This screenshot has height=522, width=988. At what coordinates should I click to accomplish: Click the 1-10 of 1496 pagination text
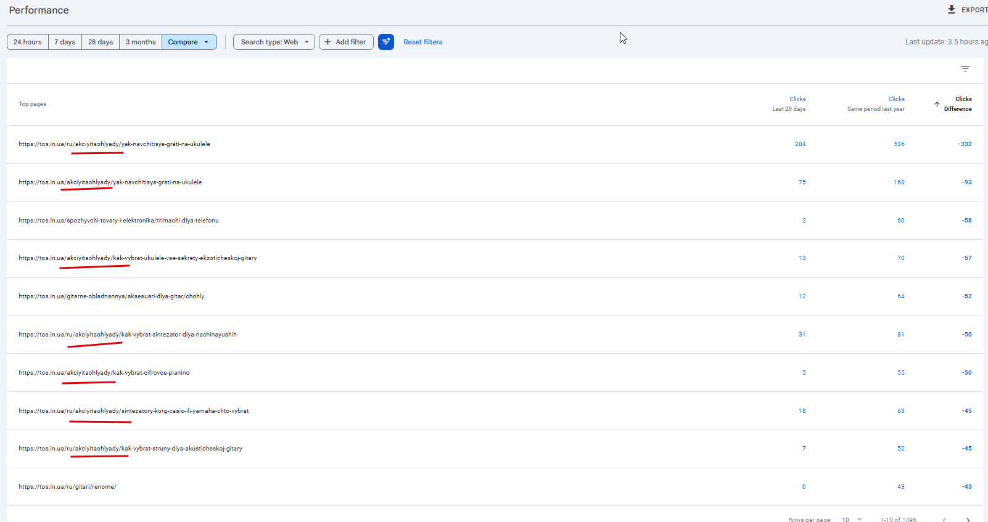[x=898, y=520]
